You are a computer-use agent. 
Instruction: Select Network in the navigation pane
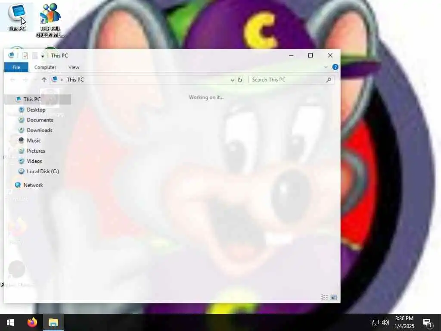pyautogui.click(x=33, y=185)
